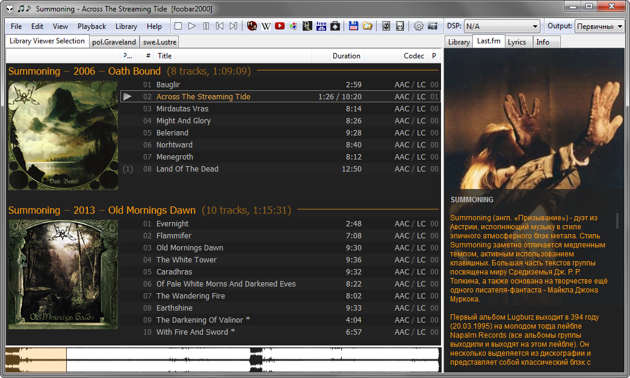The height and width of the screenshot is (378, 630).
Task: Open the File menu
Action: tap(16, 26)
